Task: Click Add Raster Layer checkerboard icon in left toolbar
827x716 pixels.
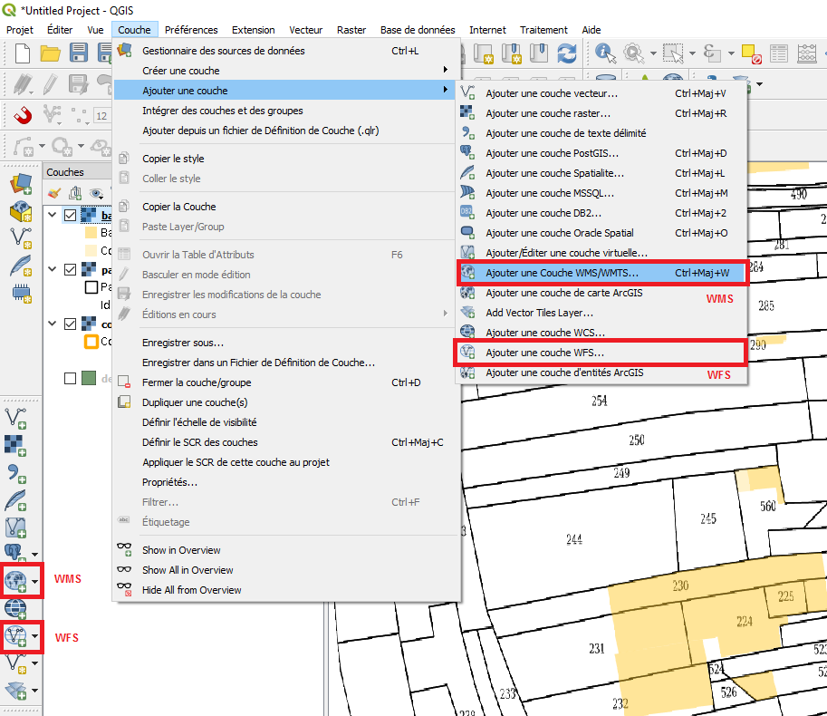Action: pyautogui.click(x=15, y=445)
